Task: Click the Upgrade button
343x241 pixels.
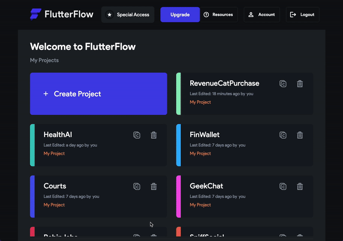Action: (x=180, y=15)
